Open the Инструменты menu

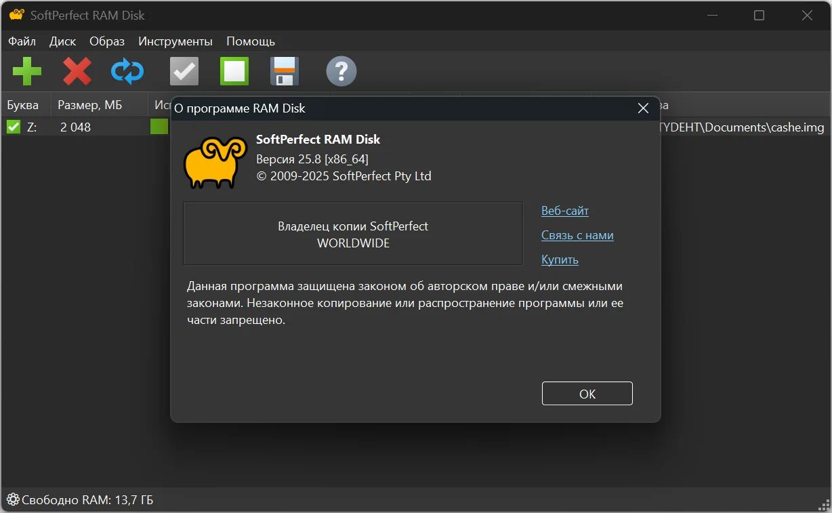pos(175,41)
